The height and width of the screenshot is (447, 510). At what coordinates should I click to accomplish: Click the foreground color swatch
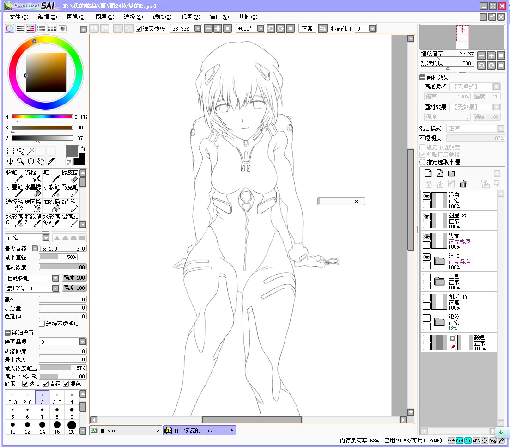(x=72, y=152)
